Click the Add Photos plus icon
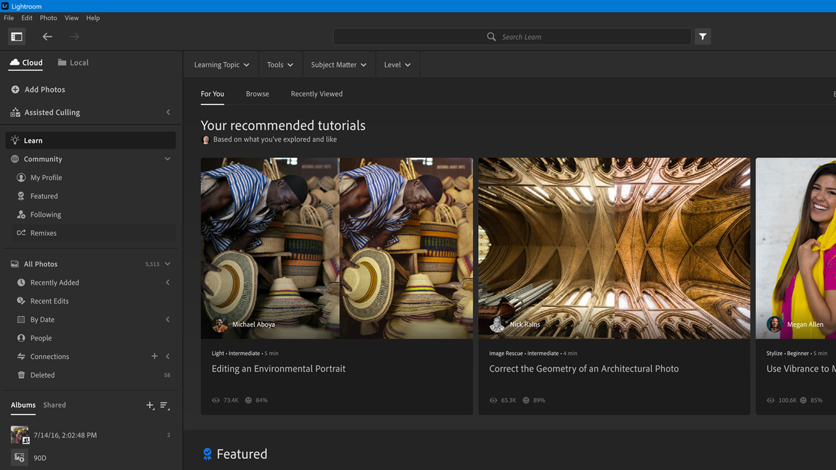 coord(15,89)
